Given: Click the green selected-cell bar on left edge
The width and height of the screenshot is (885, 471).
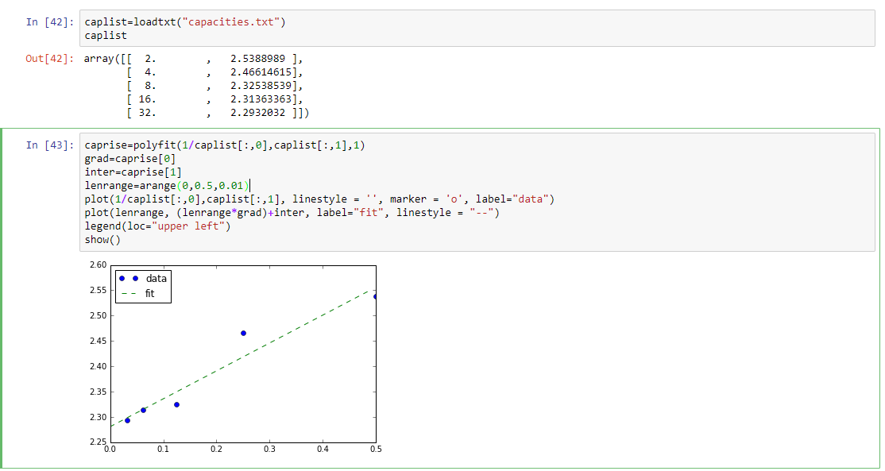Looking at the screenshot, I should pos(2,298).
